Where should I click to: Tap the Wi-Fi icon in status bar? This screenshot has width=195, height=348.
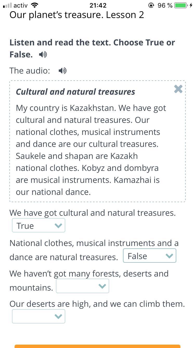click(x=34, y=5)
